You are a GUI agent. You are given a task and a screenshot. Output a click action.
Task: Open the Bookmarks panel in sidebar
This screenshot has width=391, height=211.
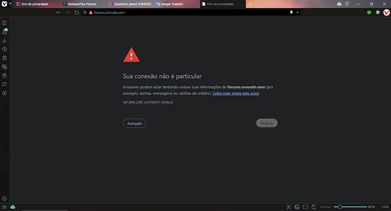click(x=5, y=23)
